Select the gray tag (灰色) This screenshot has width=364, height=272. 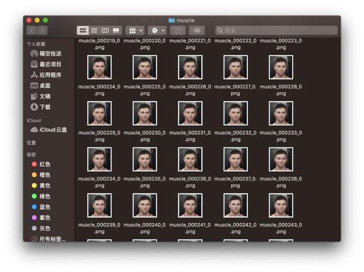click(x=41, y=228)
